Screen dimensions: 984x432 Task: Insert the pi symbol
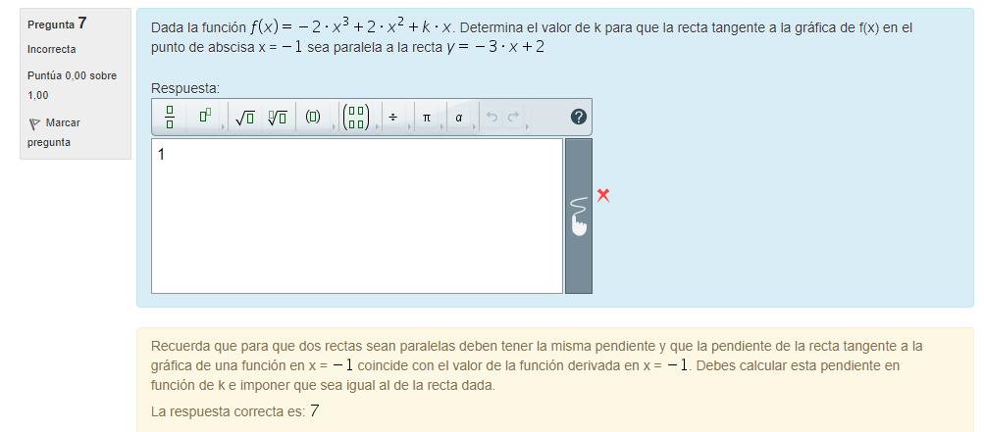(426, 118)
